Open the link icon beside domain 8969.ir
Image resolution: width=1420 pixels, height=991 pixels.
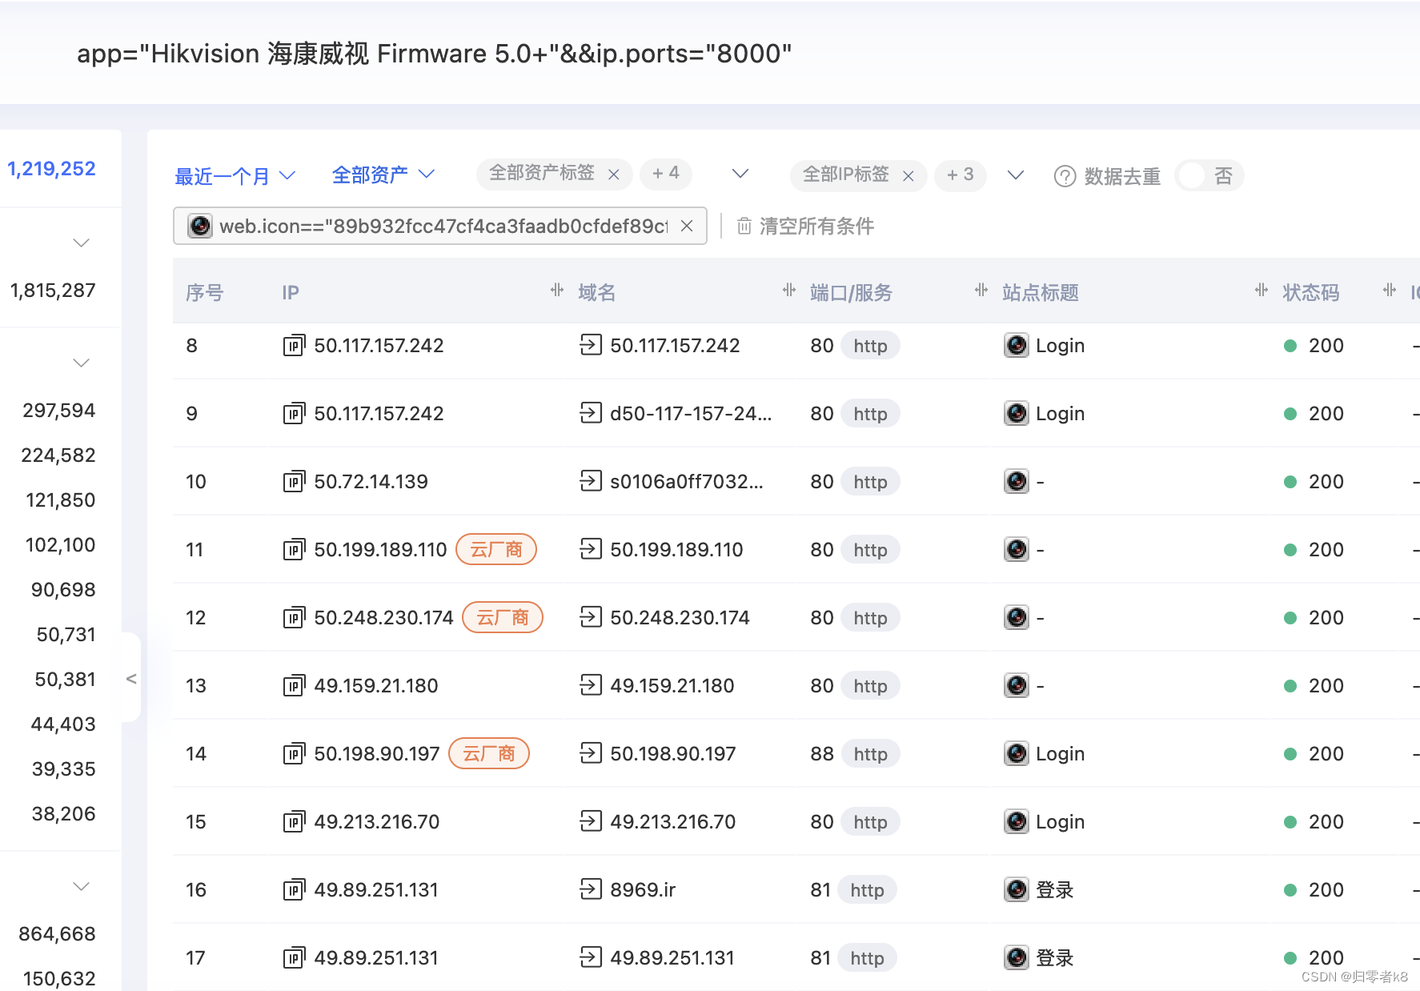(591, 889)
